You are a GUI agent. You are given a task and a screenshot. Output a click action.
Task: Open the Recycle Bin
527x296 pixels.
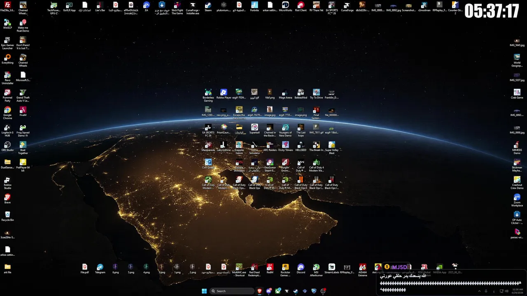7,216
